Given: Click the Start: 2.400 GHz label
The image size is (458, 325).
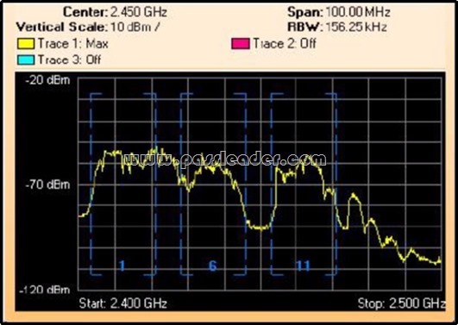Looking at the screenshot, I should 123,303.
